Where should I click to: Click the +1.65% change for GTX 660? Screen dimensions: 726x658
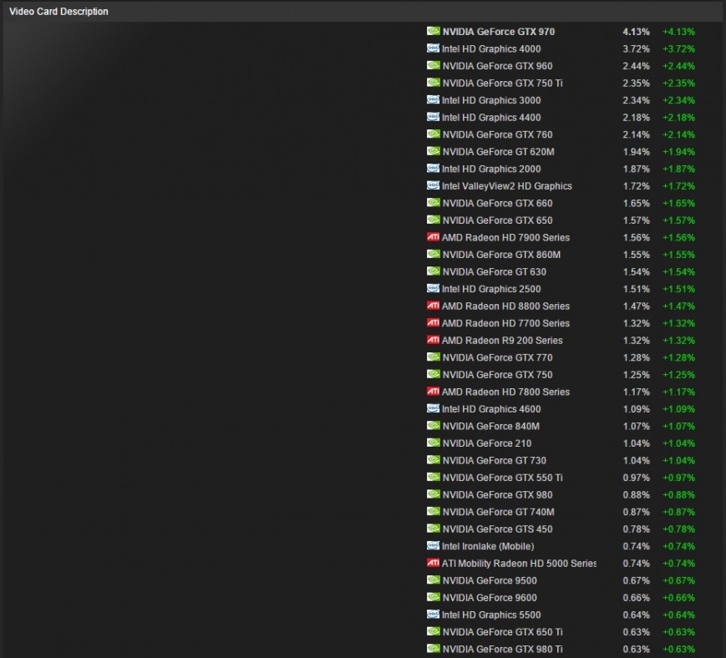pyautogui.click(x=678, y=203)
